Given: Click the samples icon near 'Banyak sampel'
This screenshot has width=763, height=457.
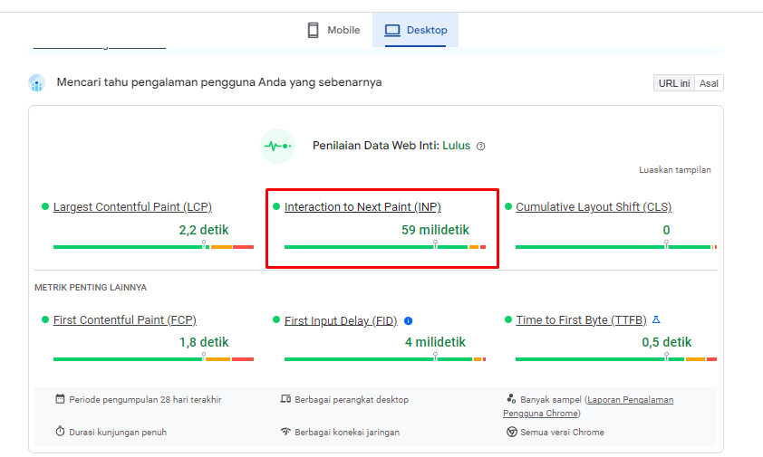Looking at the screenshot, I should coord(511,399).
